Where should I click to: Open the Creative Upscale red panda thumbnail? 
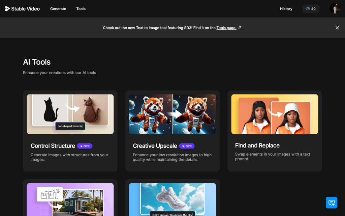[x=172, y=114]
